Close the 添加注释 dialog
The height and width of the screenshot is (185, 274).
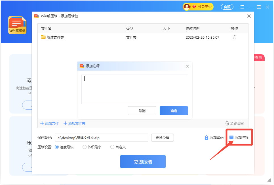[187, 66]
